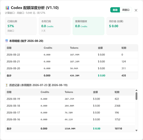
Task: Click the Tokens header in weekly table
Action: [x=74, y=48]
